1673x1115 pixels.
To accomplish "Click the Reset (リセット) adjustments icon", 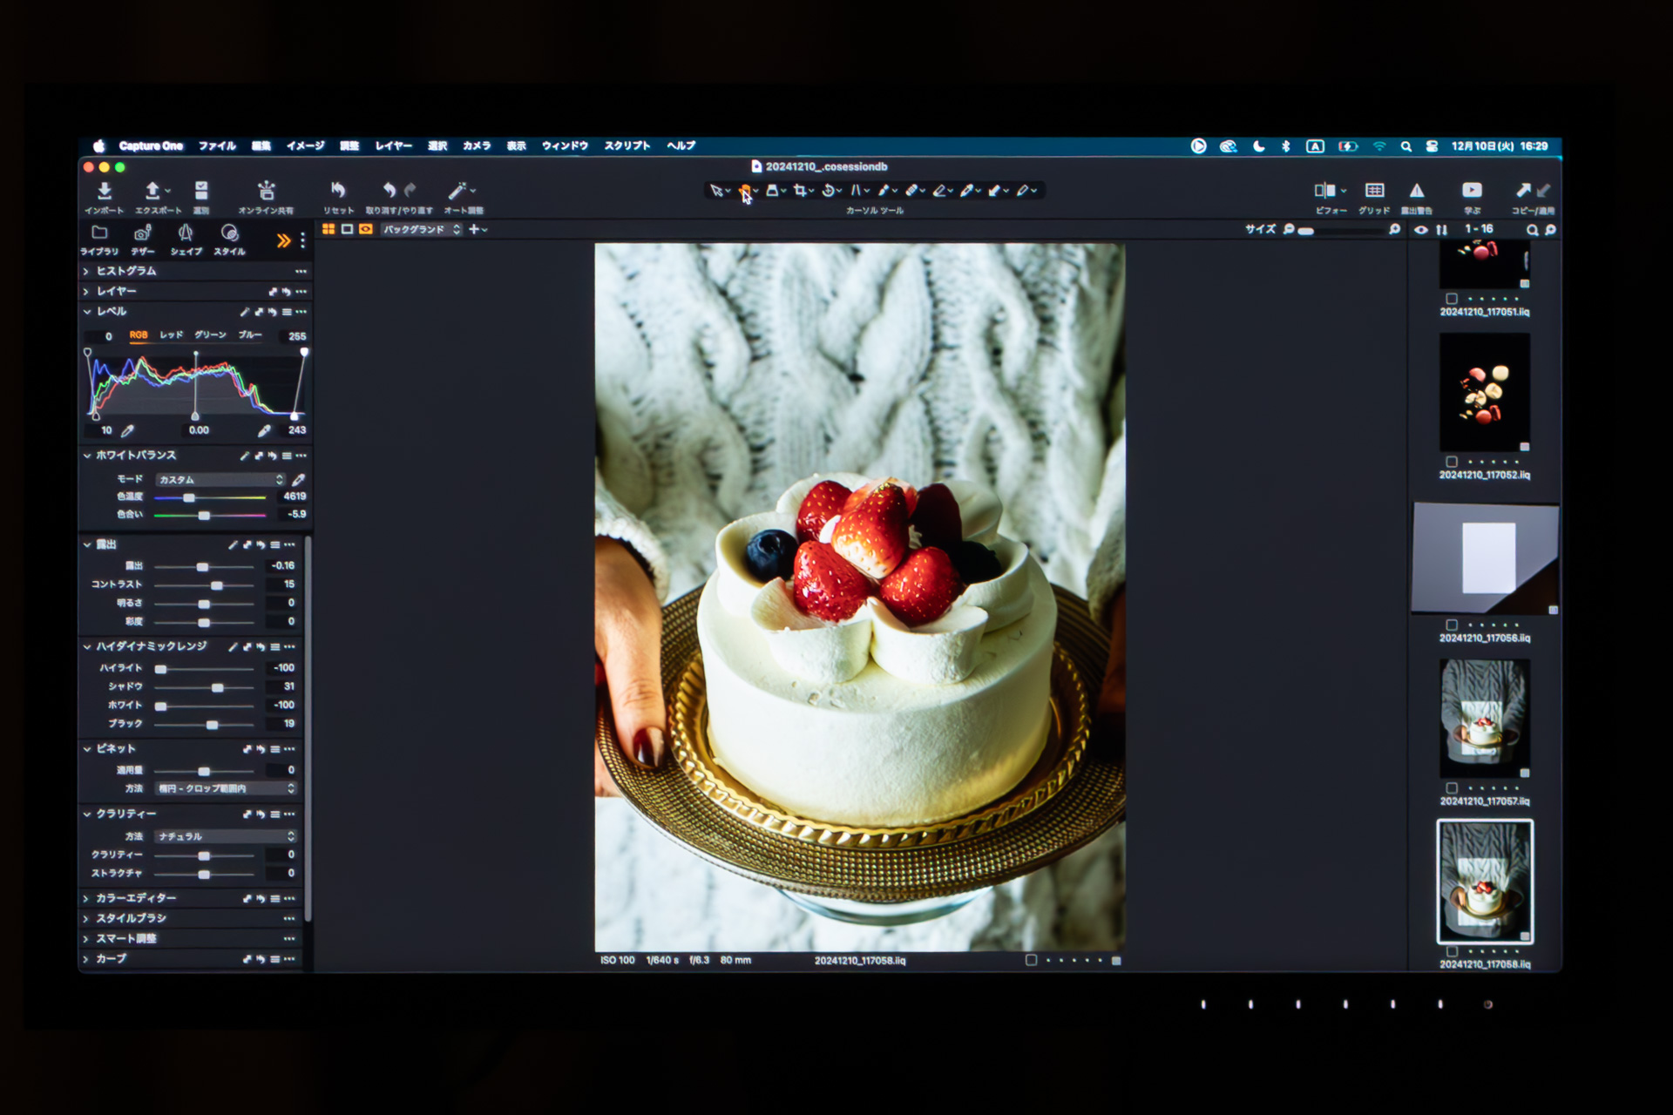I will pyautogui.click(x=338, y=191).
